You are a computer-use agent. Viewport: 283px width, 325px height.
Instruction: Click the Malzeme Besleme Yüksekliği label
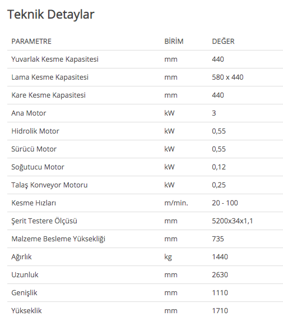tap(58, 239)
